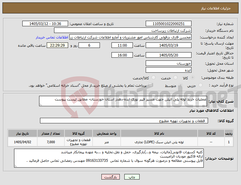Click the delivery city field ایذه
Image resolution: width=241 pixels, height=185 pixels.
click(x=168, y=70)
